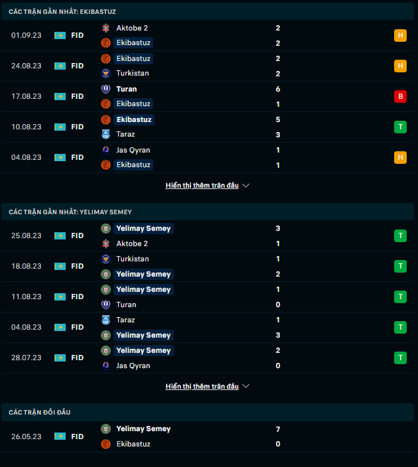Click the Taraz team logo, 10.08.23 match
This screenshot has height=467, width=418.
tap(105, 134)
